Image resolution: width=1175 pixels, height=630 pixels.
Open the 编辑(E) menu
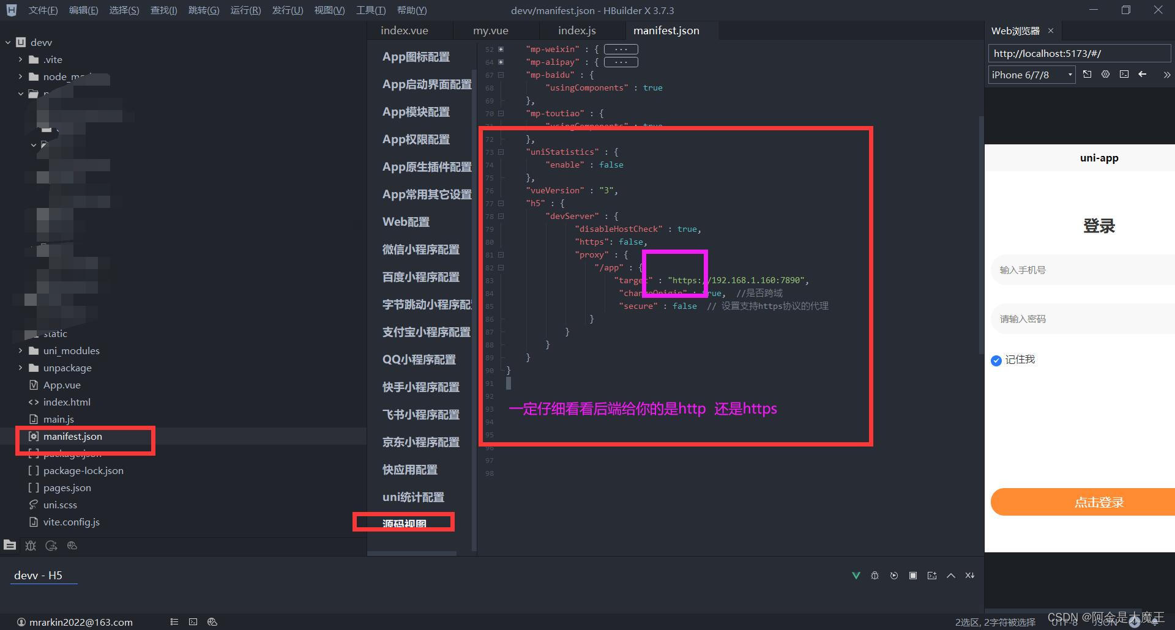[x=83, y=10]
